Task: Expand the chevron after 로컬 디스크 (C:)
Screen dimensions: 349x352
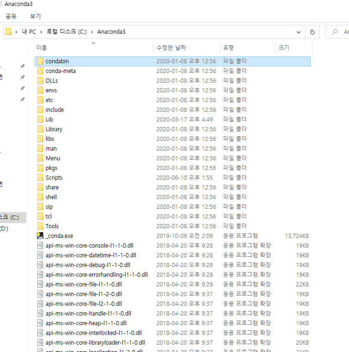Action: click(92, 32)
